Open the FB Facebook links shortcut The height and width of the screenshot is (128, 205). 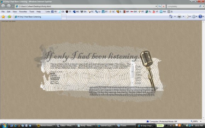(54, 12)
